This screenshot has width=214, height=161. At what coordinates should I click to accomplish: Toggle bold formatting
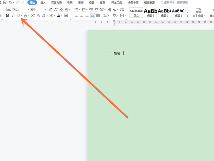[7, 16]
